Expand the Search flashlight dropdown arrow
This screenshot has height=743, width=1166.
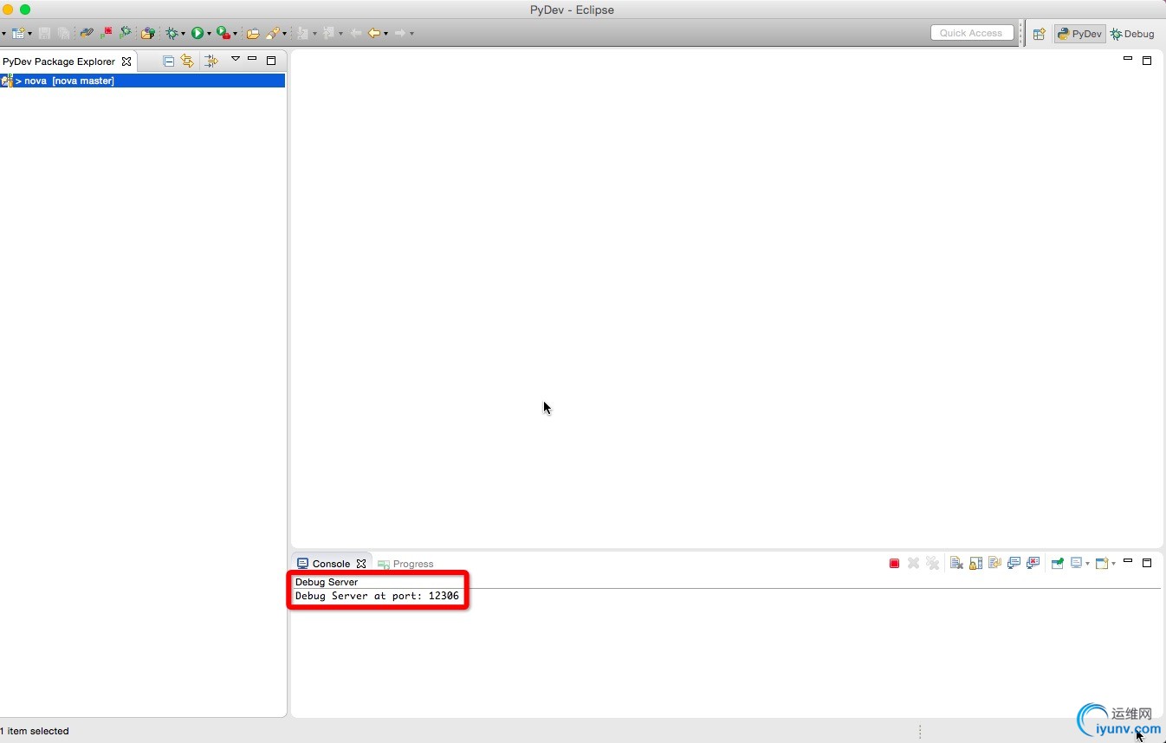tap(284, 34)
